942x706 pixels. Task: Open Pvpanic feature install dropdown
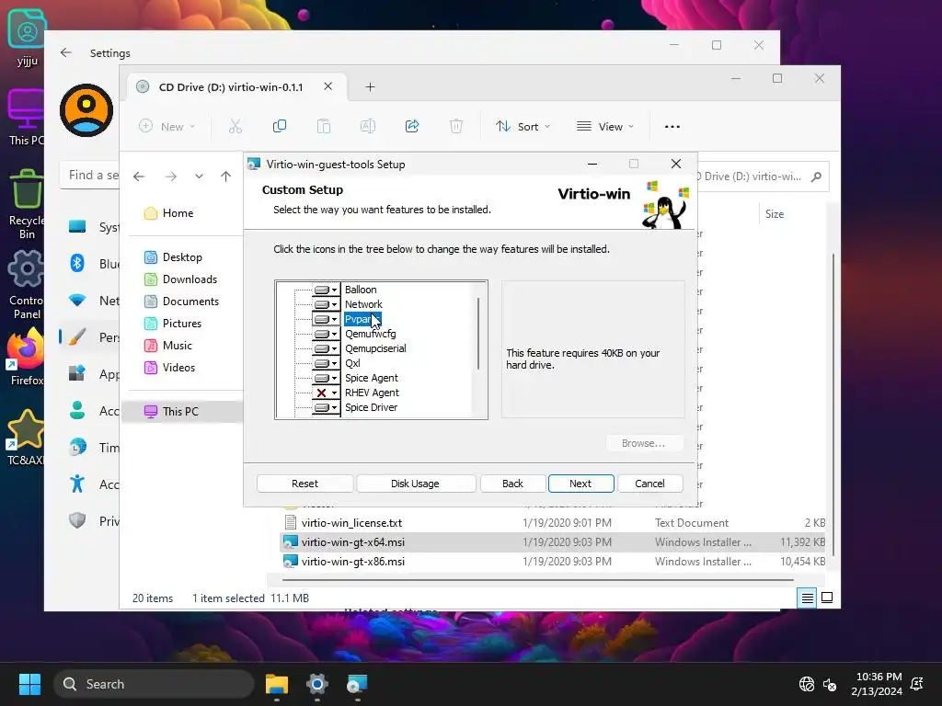[327, 319]
